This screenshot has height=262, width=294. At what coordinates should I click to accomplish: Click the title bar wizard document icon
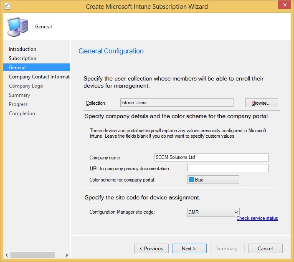click(7, 6)
